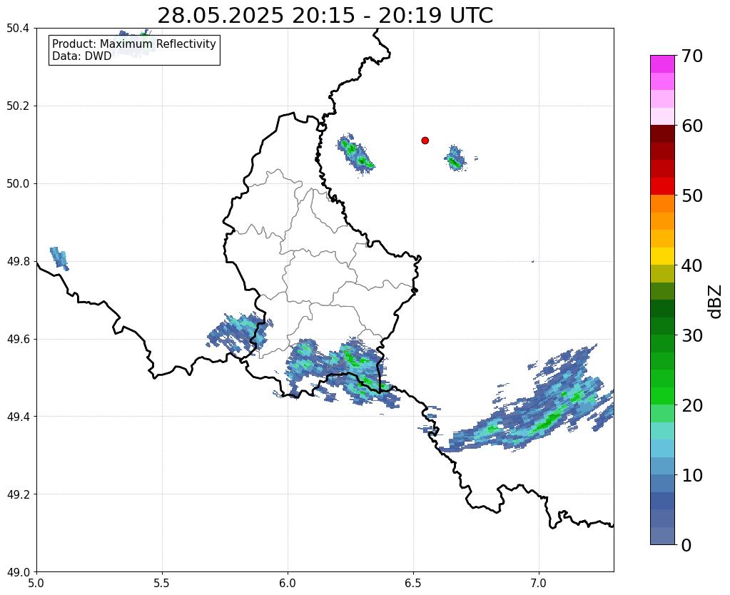Click the 7.0 longitude tick label
The image size is (730, 595).
[539, 584]
